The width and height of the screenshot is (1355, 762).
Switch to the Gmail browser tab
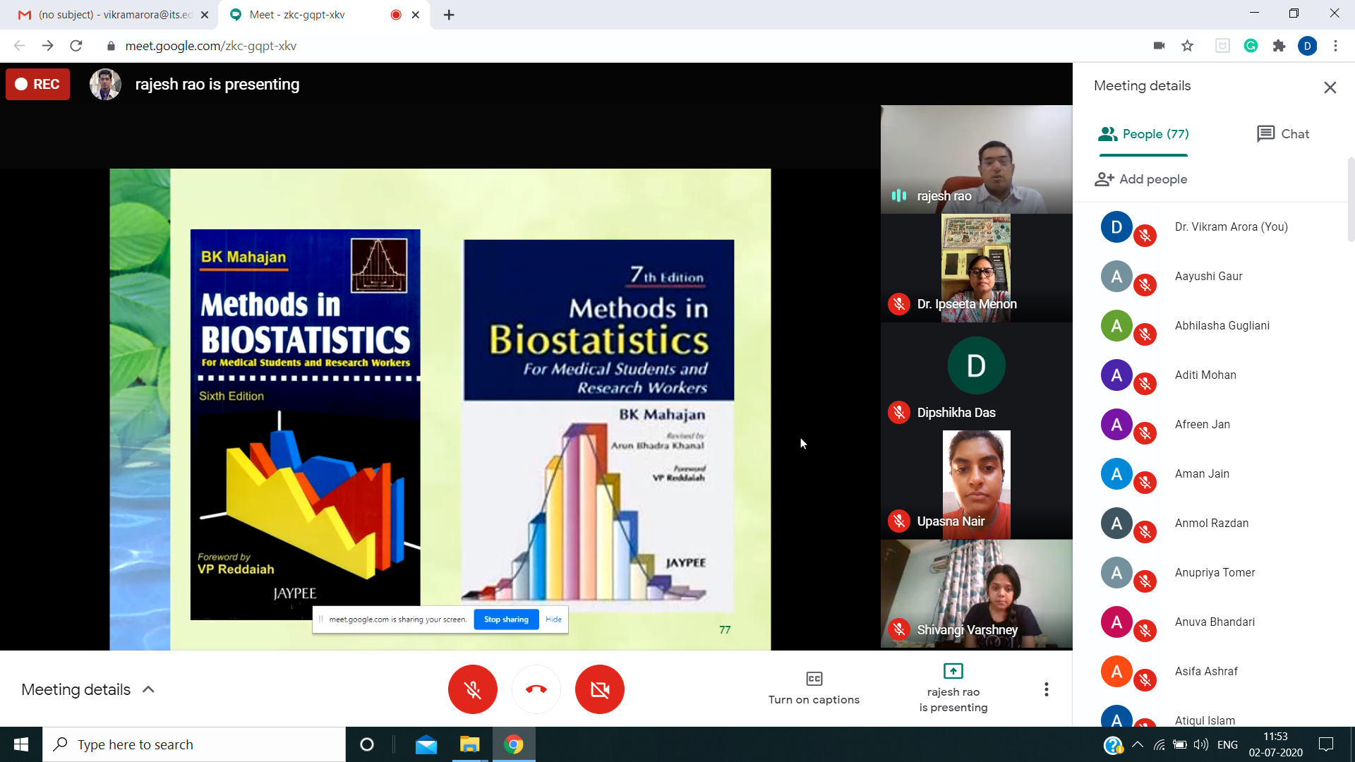coord(113,15)
